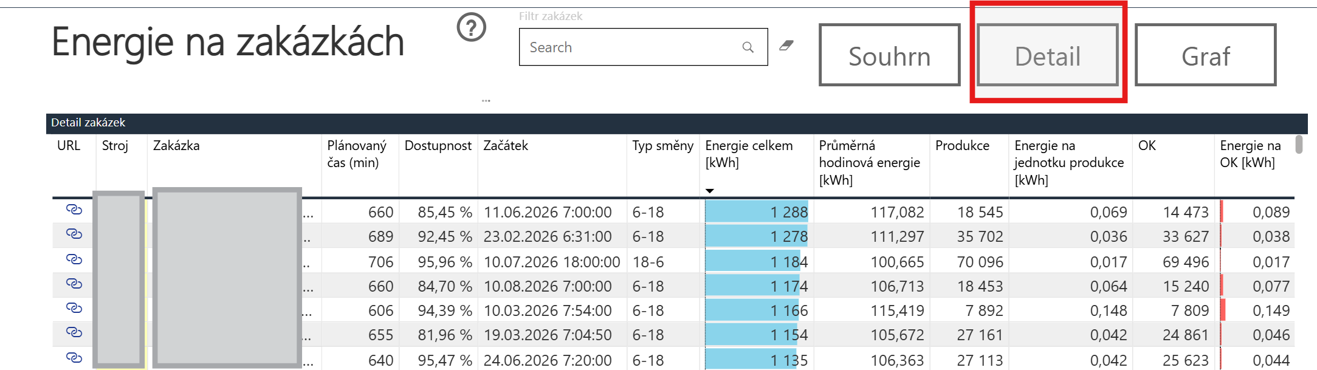The image size is (1317, 370).
Task: Open the help question mark icon
Action: coord(472,27)
